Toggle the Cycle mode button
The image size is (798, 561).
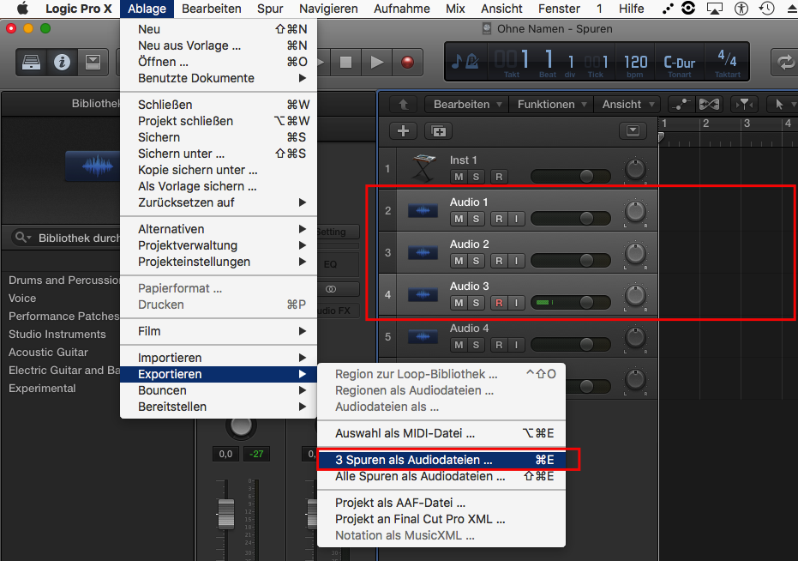785,62
